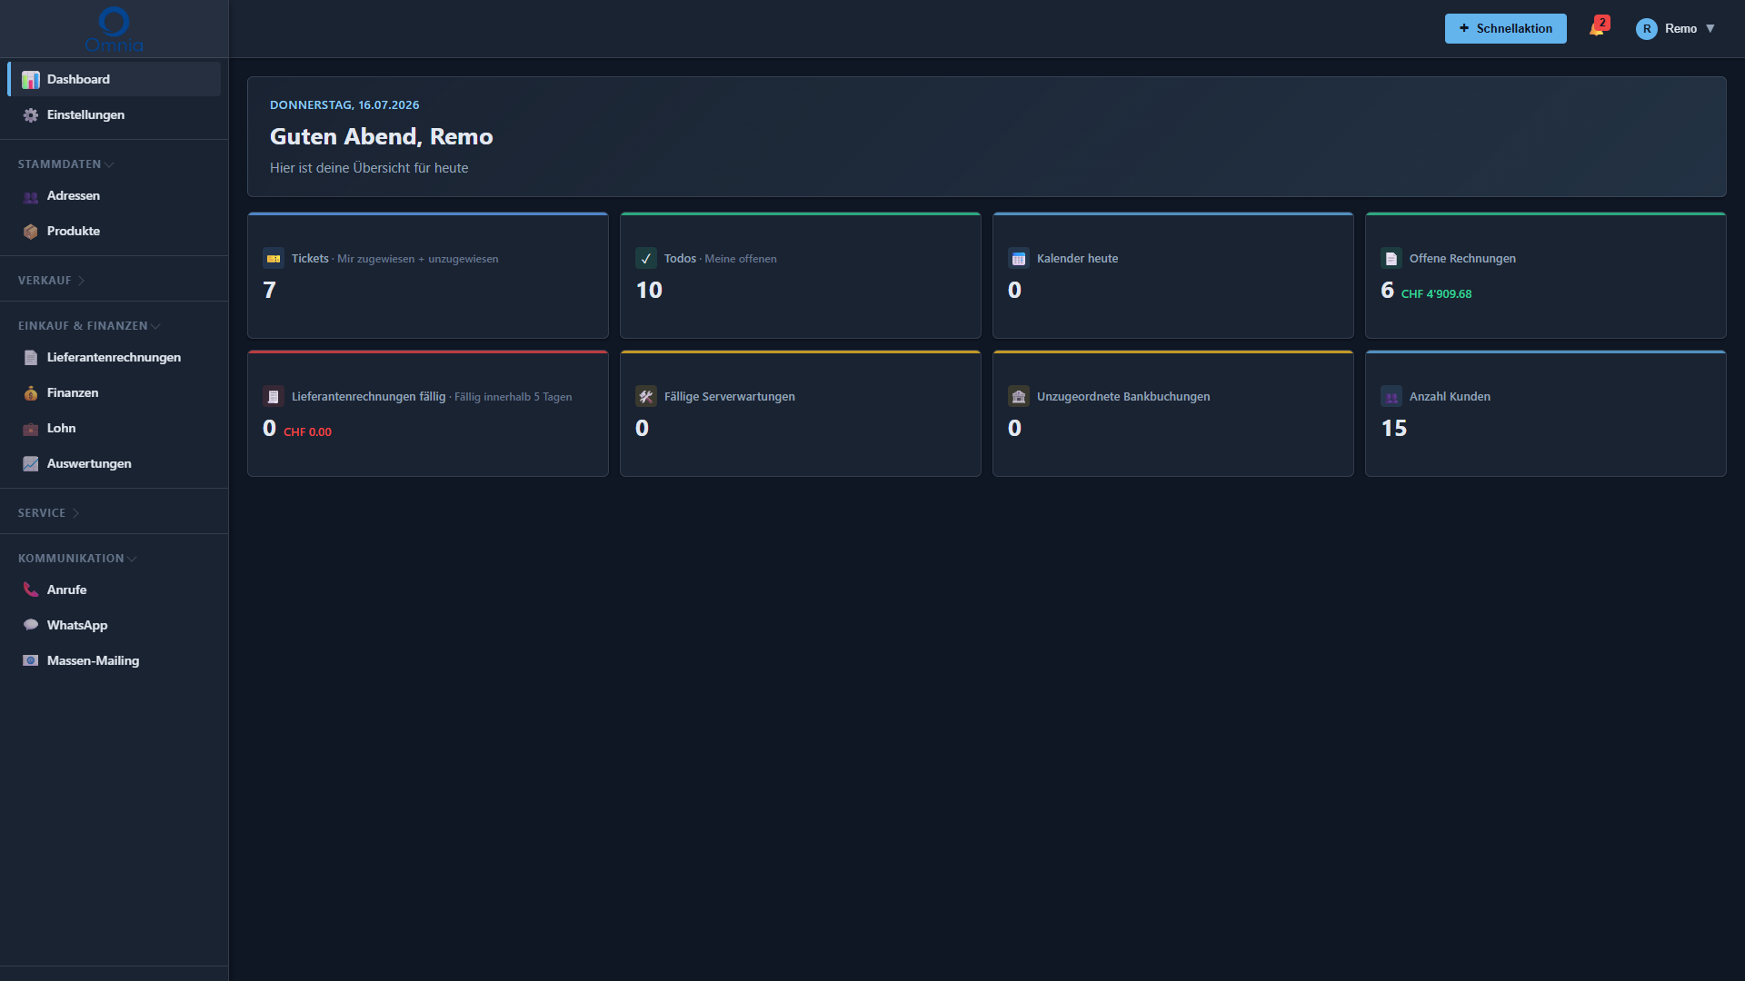The width and height of the screenshot is (1745, 981).
Task: Click the Fällige Serverwartungen card title
Action: (729, 397)
